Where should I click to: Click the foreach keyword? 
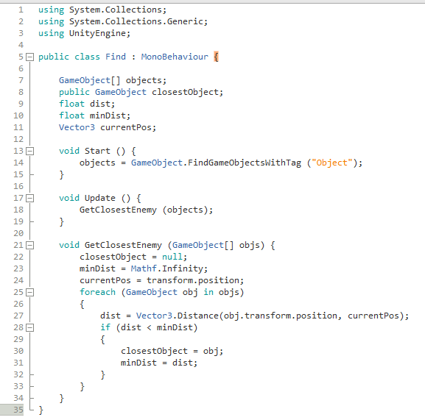pyautogui.click(x=97, y=292)
